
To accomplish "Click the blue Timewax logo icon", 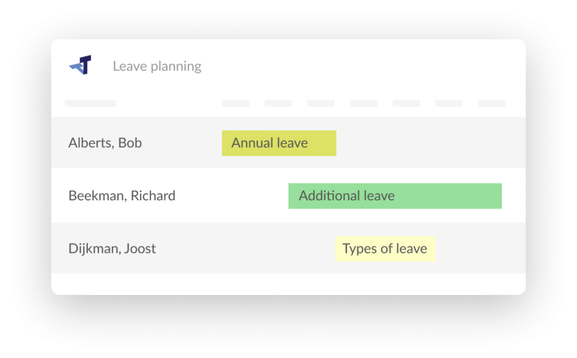I will (x=80, y=65).
